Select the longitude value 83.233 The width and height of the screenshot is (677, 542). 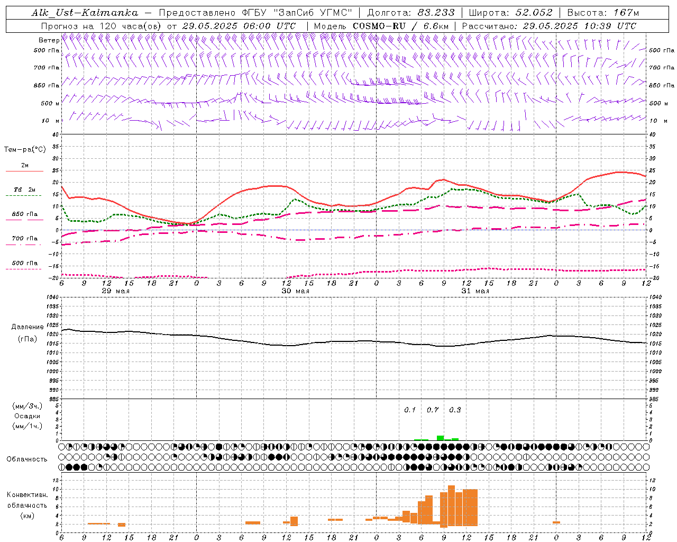(436, 13)
